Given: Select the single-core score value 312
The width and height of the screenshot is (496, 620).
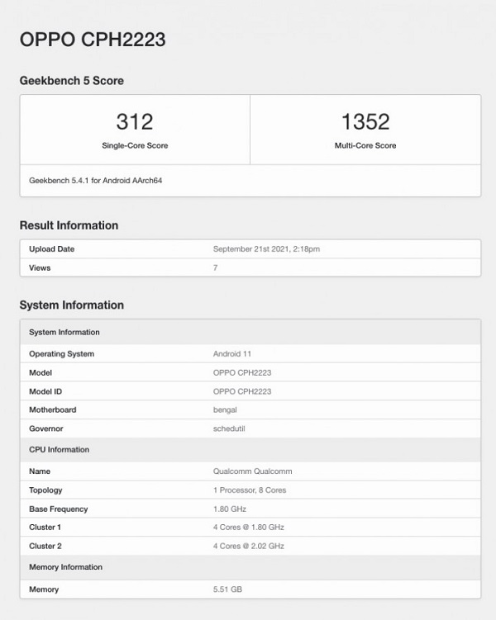Looking at the screenshot, I should click(x=135, y=121).
